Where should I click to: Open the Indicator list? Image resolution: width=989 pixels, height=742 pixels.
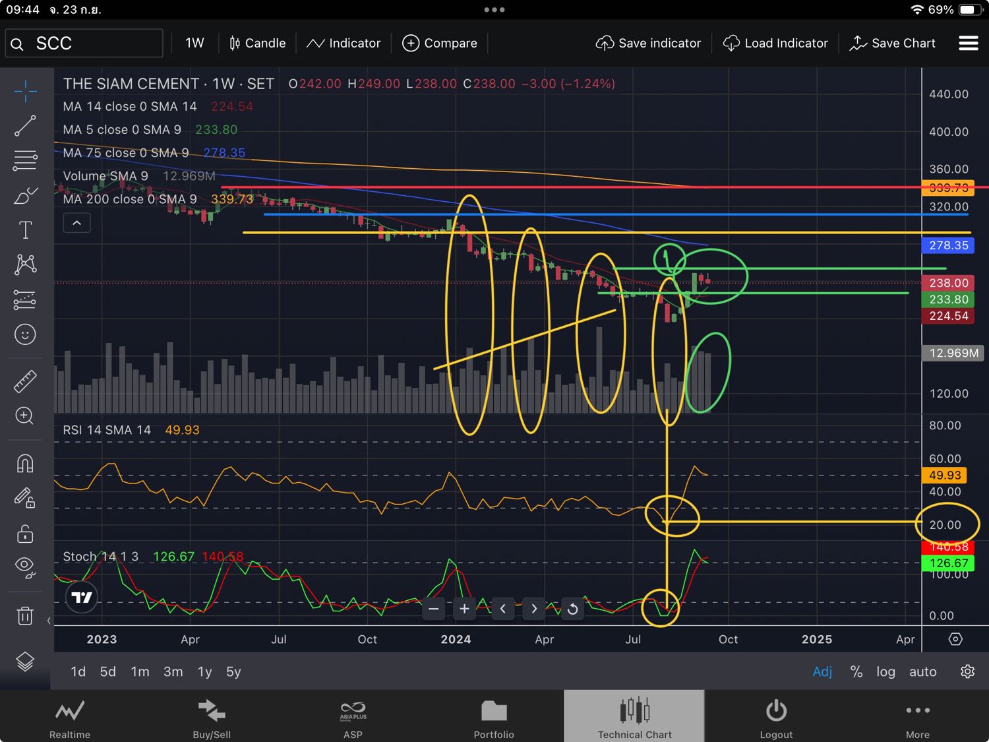344,43
